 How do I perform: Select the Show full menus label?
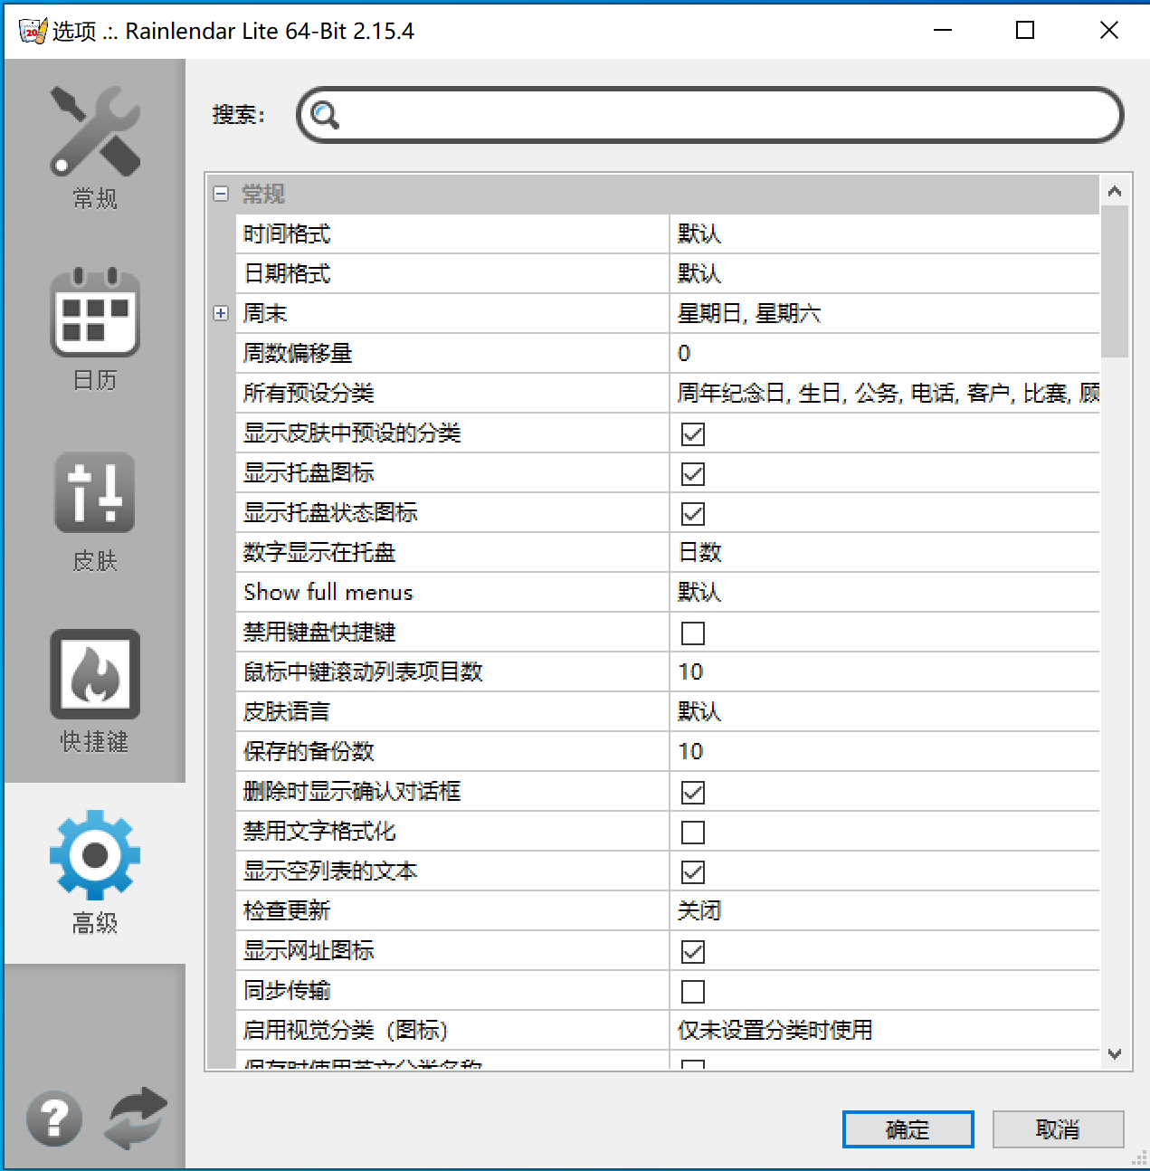click(328, 592)
